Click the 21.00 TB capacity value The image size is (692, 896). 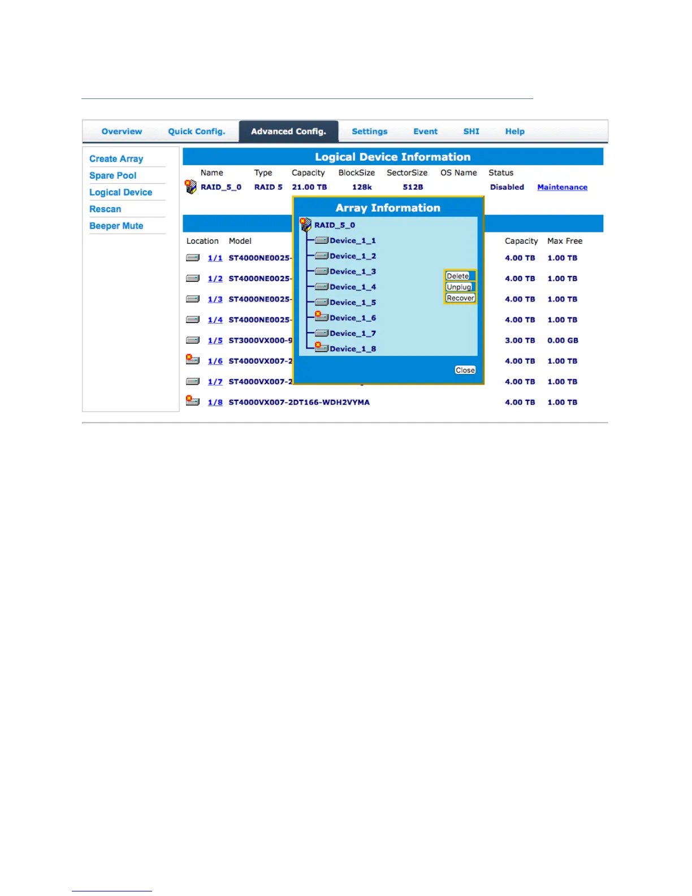coord(309,187)
